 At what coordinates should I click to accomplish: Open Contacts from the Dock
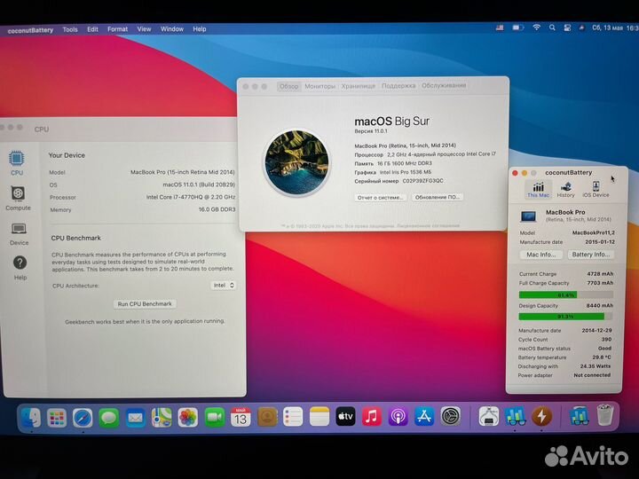[x=267, y=417]
